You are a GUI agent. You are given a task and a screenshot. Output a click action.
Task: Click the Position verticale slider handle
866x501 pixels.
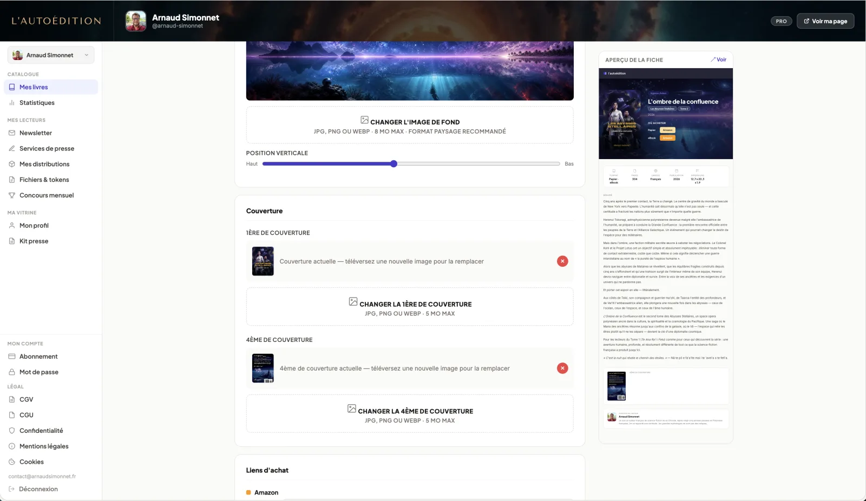tap(394, 164)
